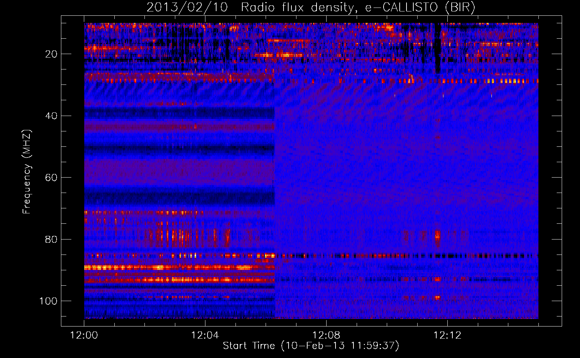Click the '100' frequency tick label
Image resolution: width=580 pixels, height=358 pixels.
tap(48, 301)
